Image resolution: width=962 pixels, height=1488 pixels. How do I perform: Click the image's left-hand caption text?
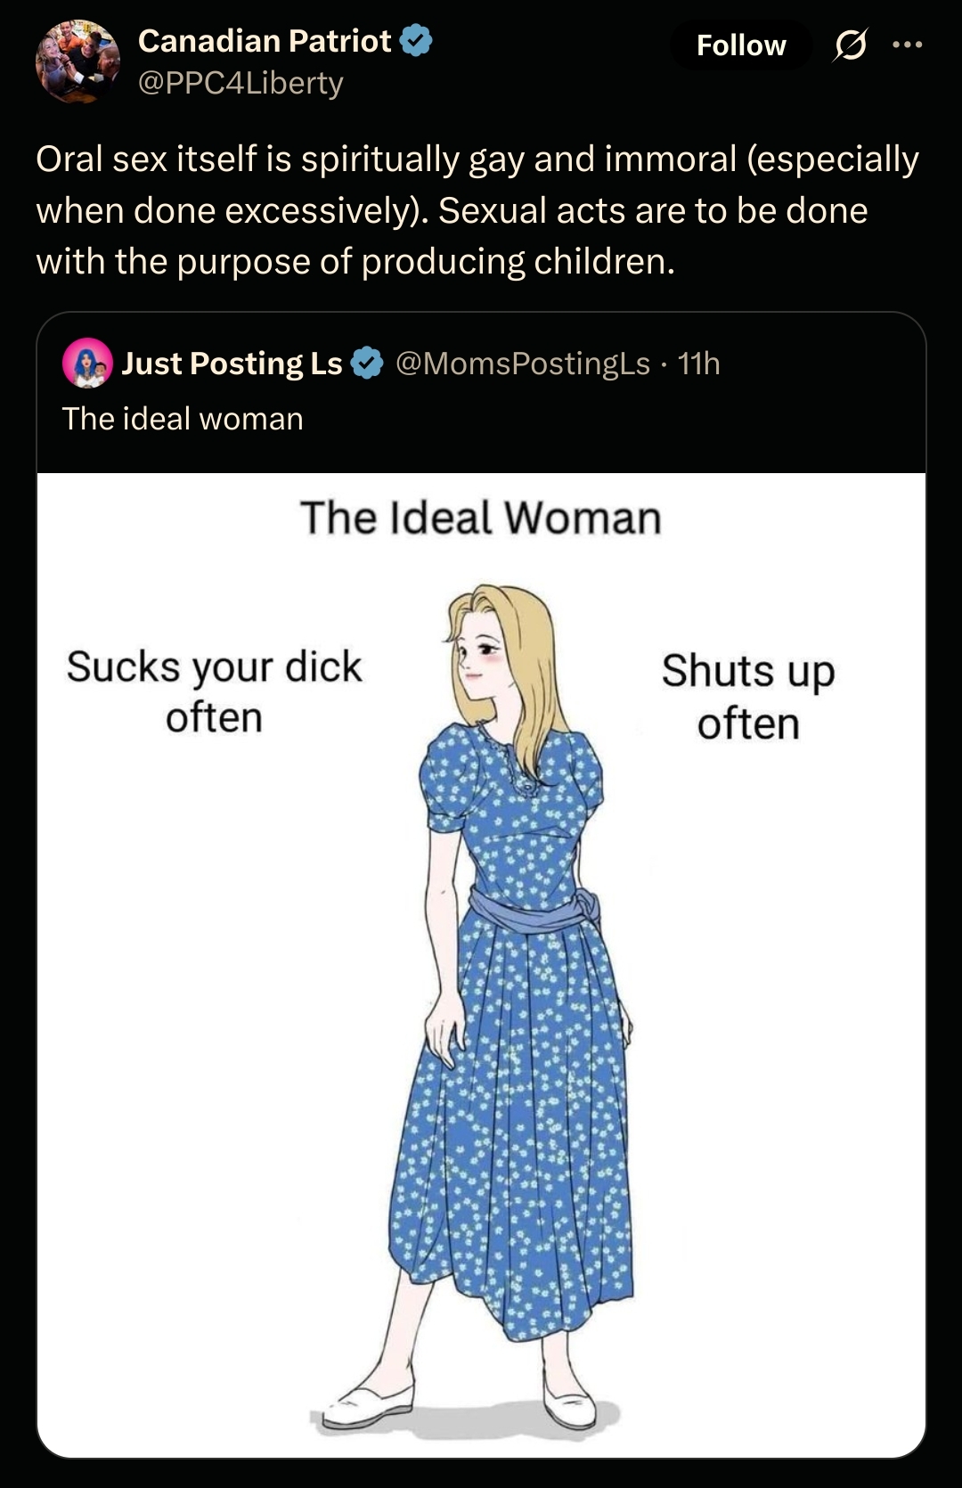click(x=215, y=691)
